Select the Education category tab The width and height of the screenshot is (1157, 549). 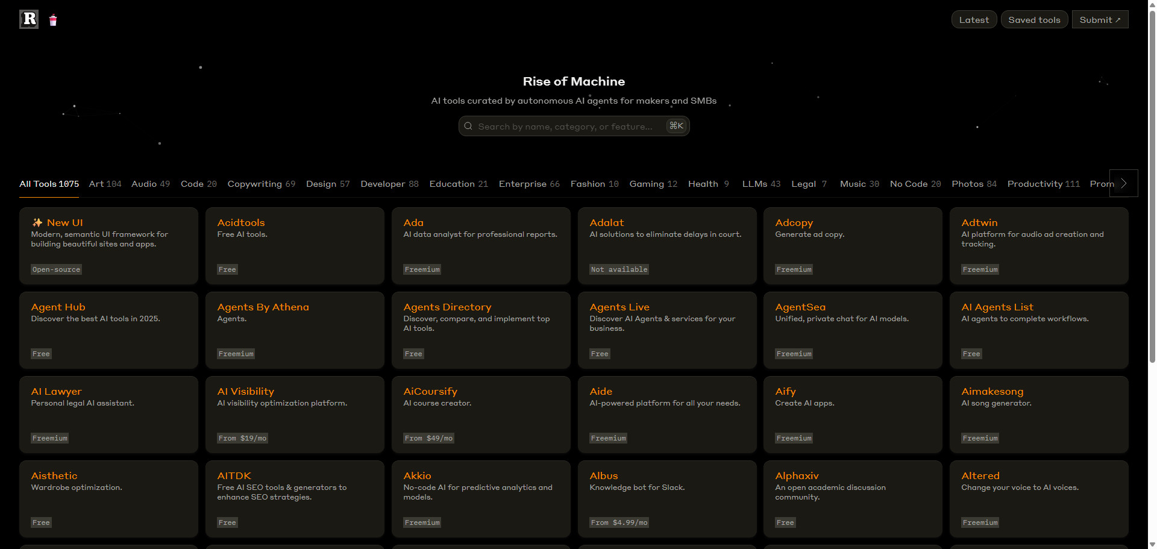[x=459, y=184]
